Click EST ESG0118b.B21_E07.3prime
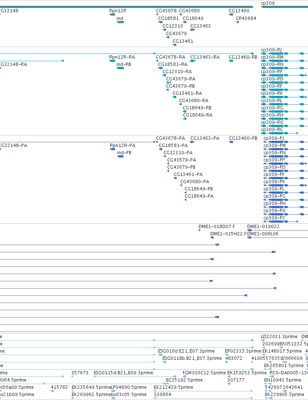Image resolution: width=308 pixels, height=400 pixels. [x=192, y=358]
